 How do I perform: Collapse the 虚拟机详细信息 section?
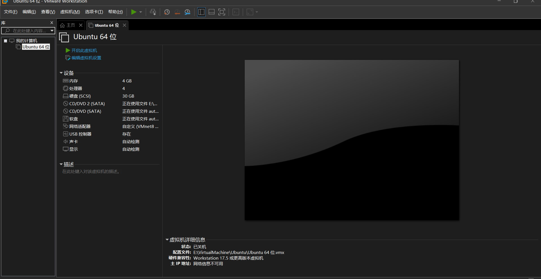click(x=167, y=240)
